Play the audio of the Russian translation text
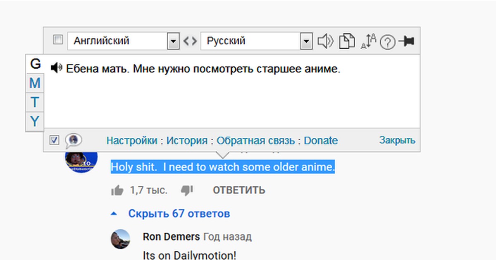The width and height of the screenshot is (496, 260). [57, 68]
